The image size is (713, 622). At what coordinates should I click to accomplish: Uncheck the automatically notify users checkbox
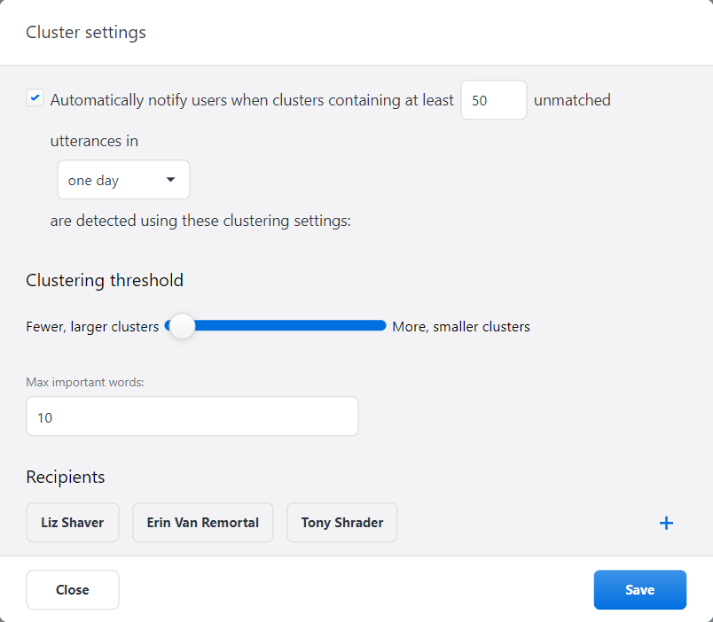(x=35, y=98)
